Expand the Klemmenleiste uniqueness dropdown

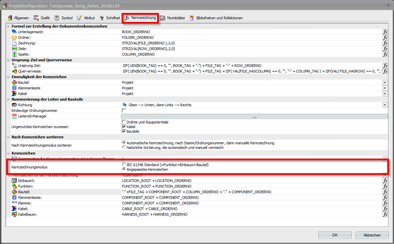coord(385,88)
